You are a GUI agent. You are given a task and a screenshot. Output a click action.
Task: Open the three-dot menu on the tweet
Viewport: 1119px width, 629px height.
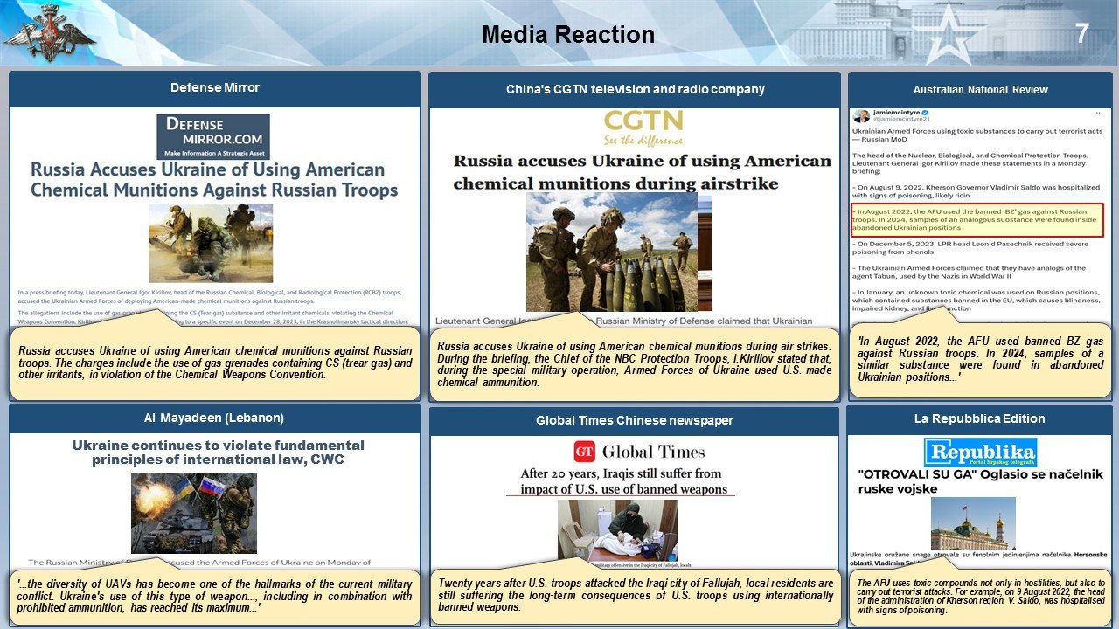point(1098,114)
